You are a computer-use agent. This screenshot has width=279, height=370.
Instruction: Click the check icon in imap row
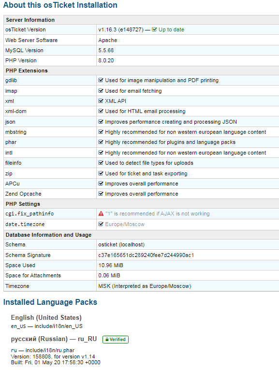[x=101, y=91]
